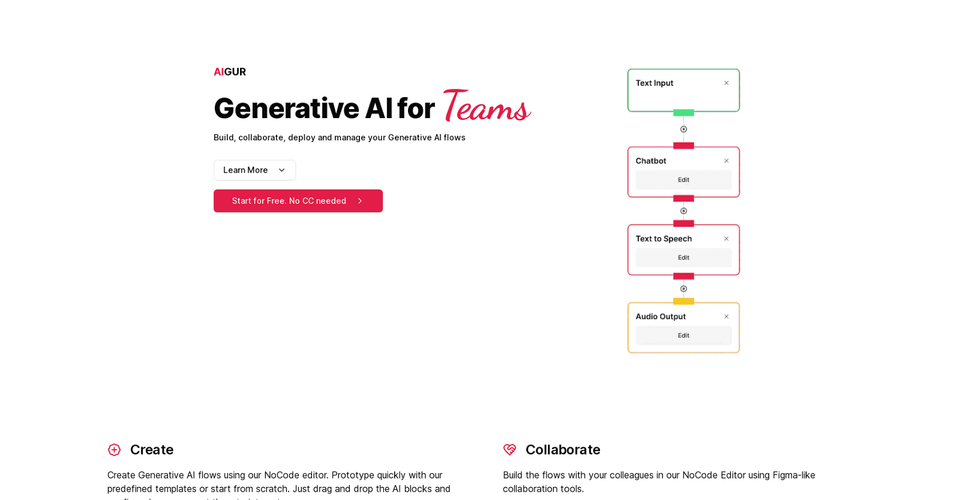
Task: Click the Collaborate section heading
Action: click(562, 450)
